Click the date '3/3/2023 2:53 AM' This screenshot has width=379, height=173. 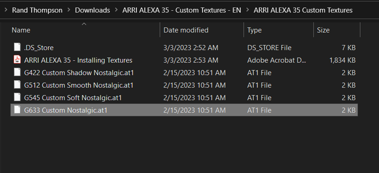point(191,60)
